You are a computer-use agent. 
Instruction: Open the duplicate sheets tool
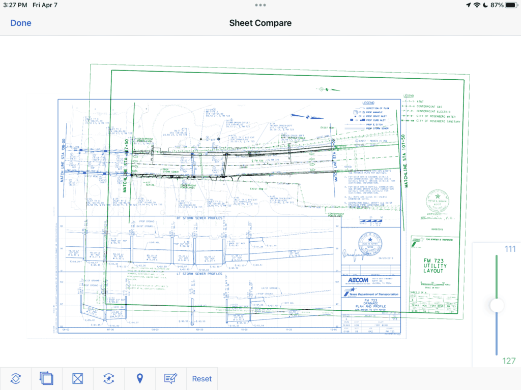pyautogui.click(x=46, y=378)
